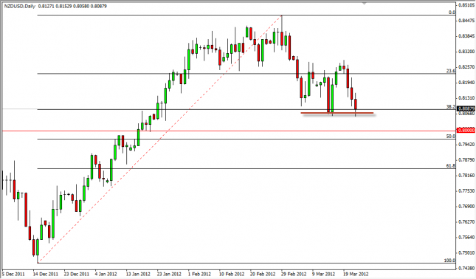This screenshot has height=279, width=476.
Task: Click the 0.83200 price axis label
Action: (466, 52)
